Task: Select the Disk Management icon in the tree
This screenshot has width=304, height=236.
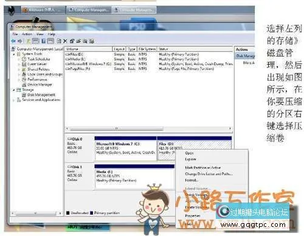Action: (24, 95)
